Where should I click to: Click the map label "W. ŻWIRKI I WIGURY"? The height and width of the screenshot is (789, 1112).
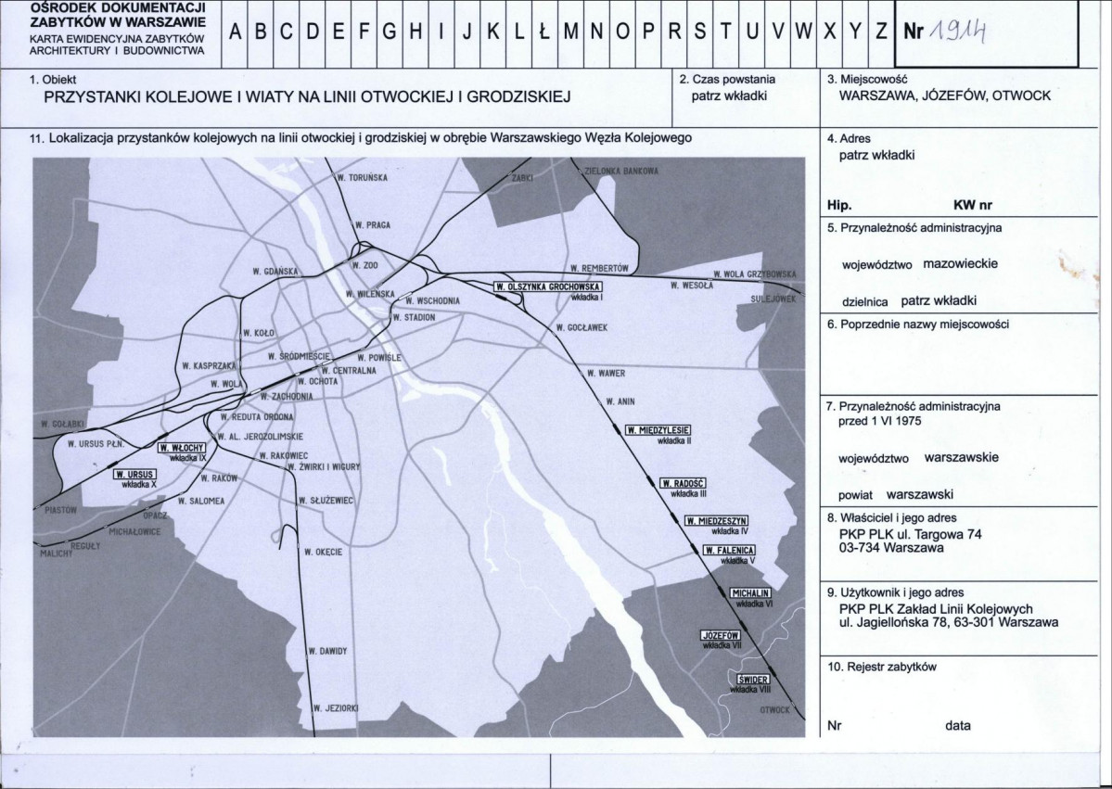coord(324,467)
